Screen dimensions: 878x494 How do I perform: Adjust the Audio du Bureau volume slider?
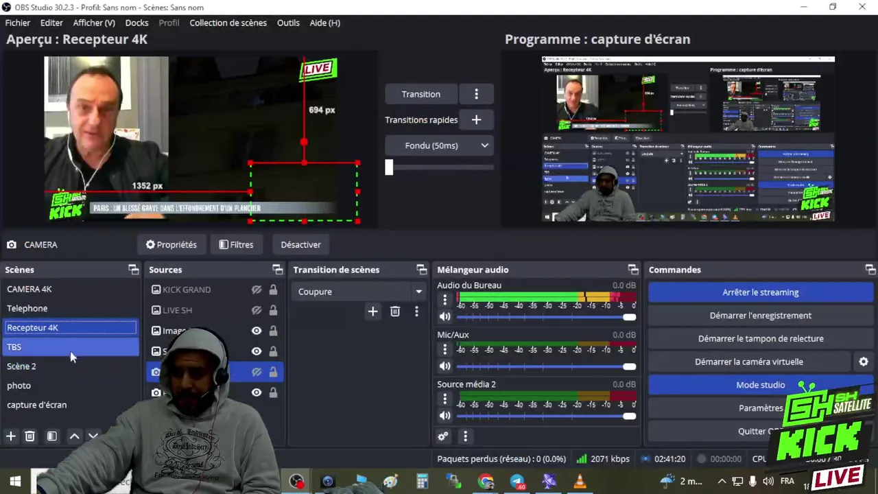point(546,317)
